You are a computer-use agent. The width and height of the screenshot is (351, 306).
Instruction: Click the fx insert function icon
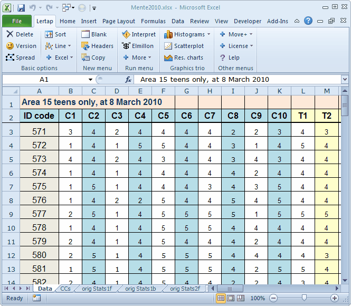(x=128, y=80)
